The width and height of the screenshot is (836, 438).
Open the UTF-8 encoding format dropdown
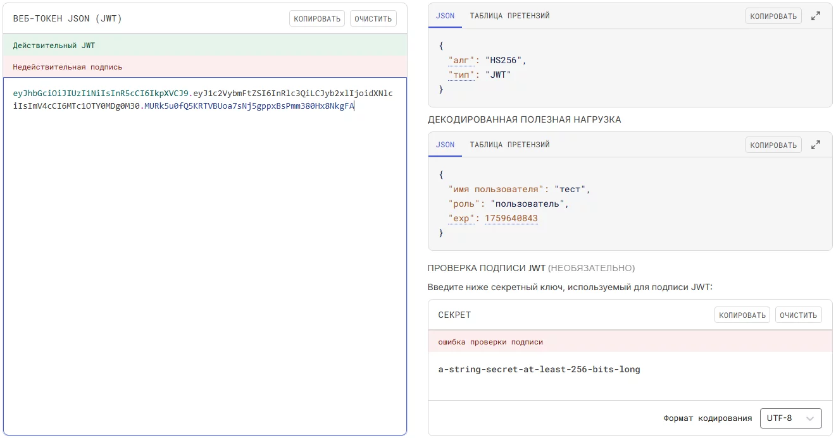(790, 418)
